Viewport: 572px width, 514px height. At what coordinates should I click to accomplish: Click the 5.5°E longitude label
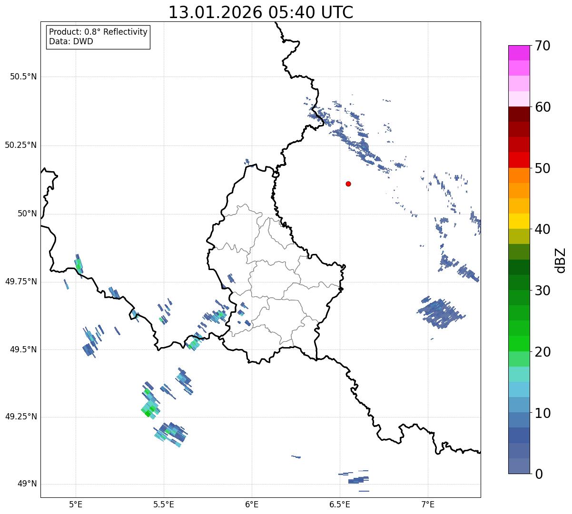[x=164, y=504]
